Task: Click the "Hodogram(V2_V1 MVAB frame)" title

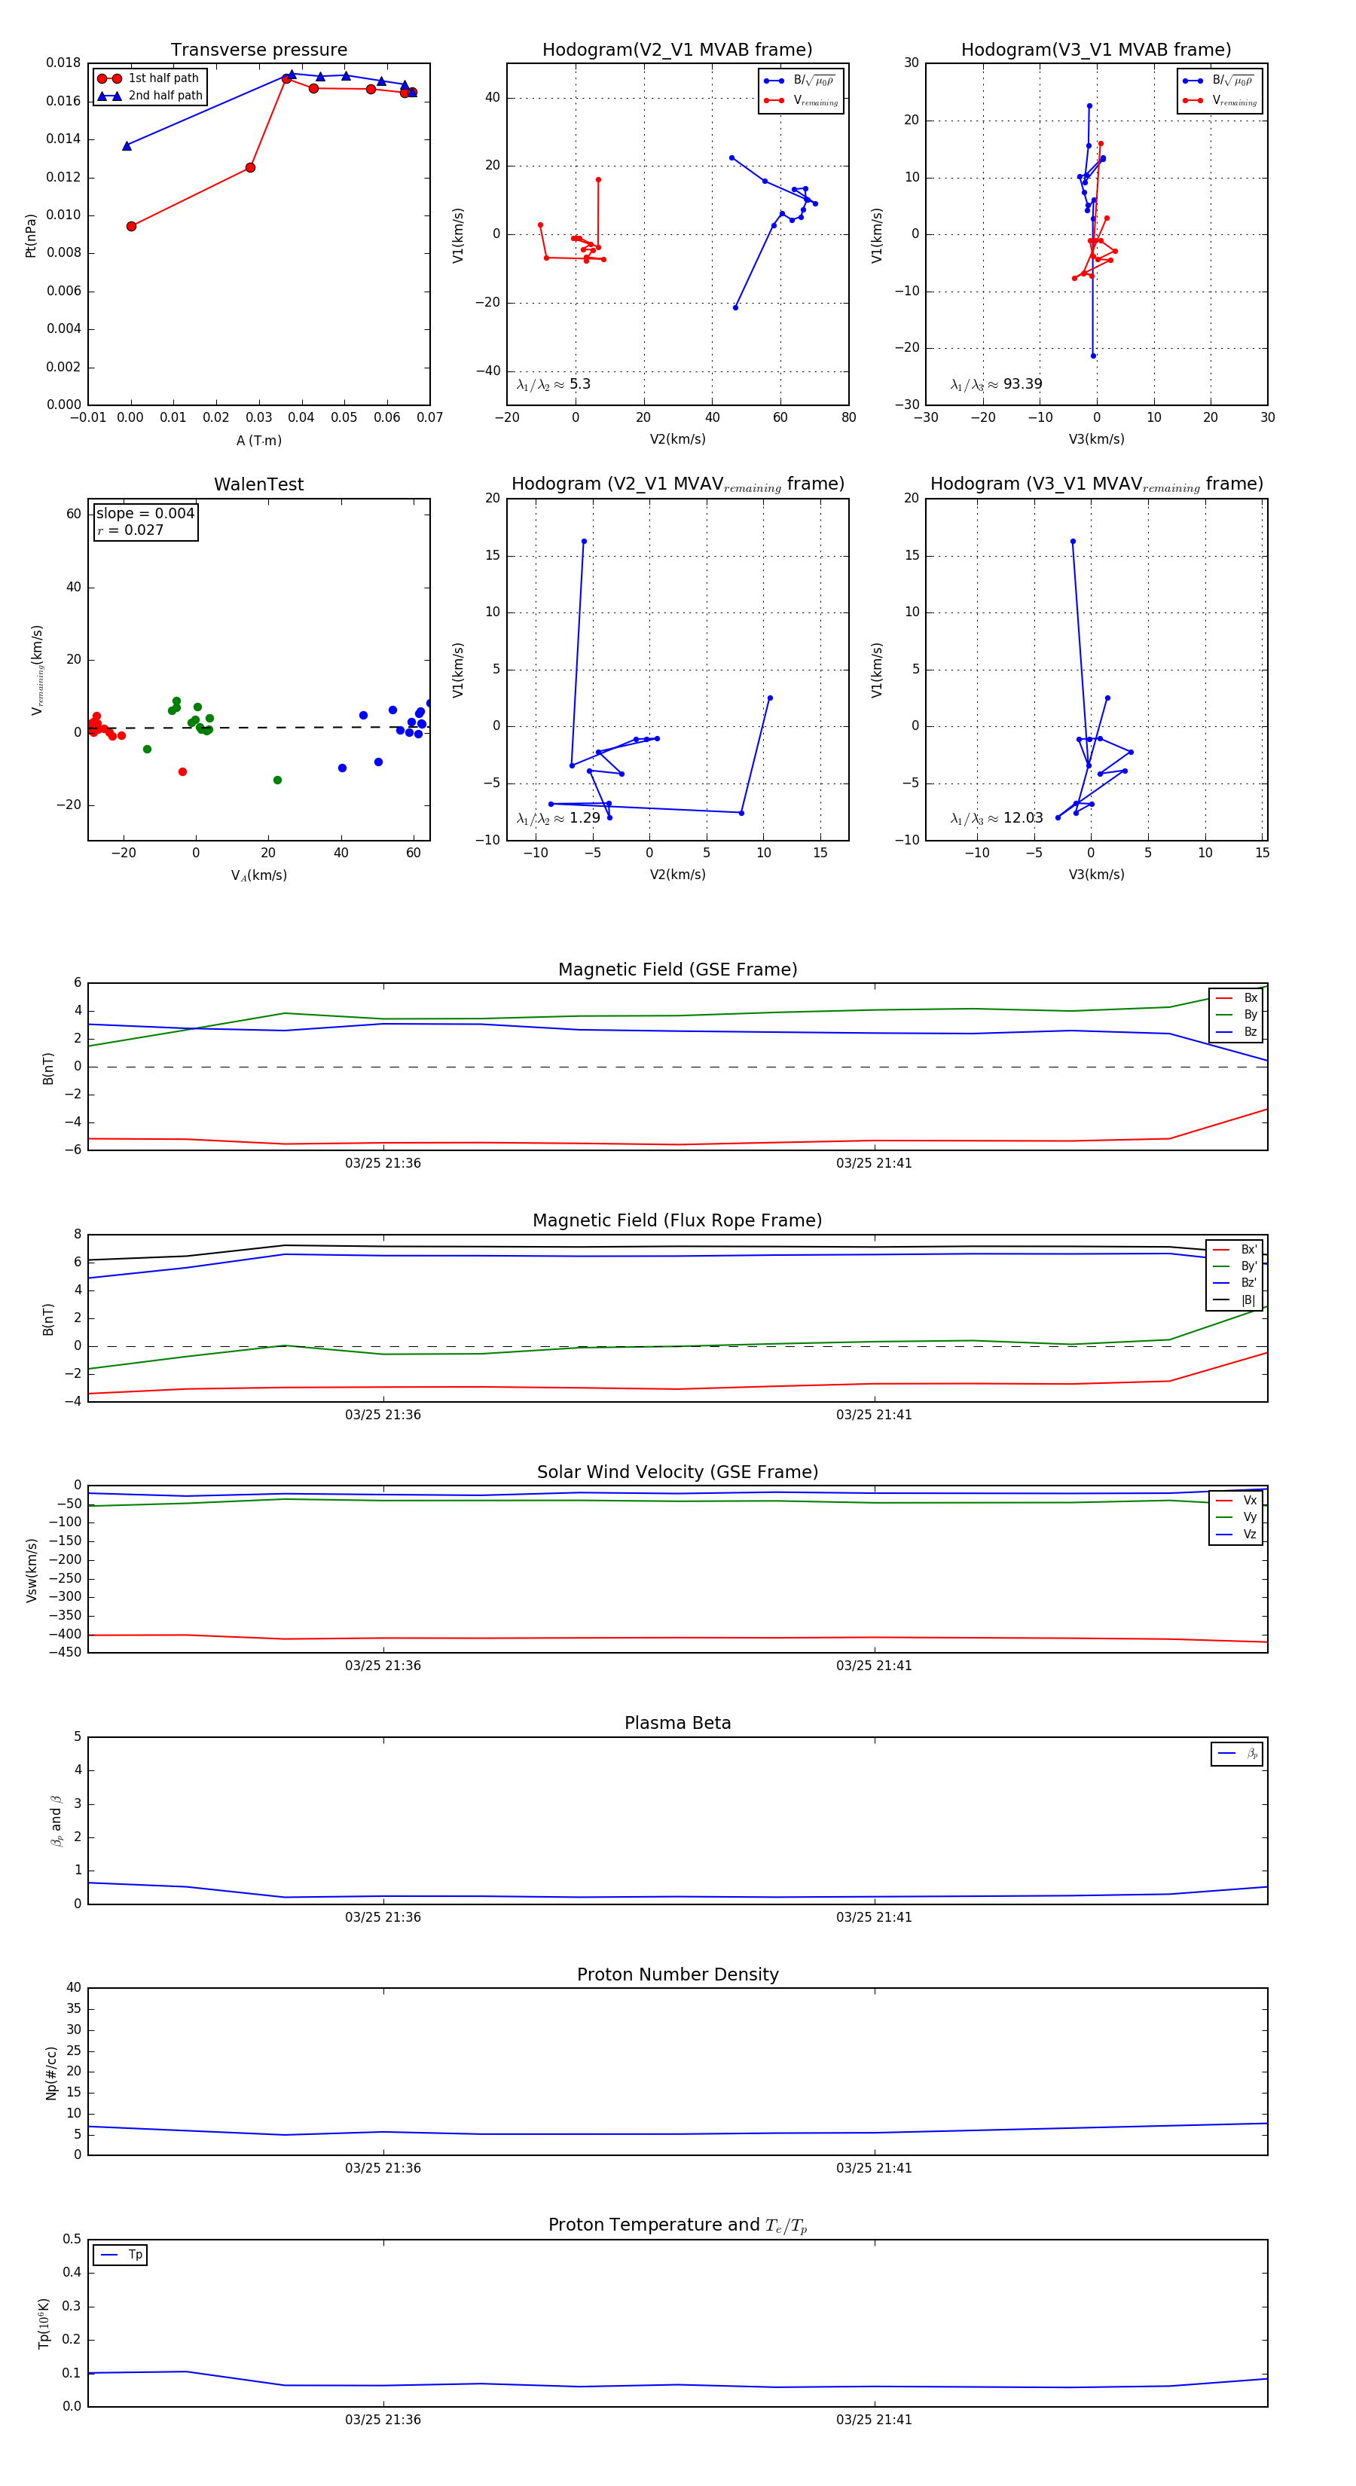Action: (677, 50)
